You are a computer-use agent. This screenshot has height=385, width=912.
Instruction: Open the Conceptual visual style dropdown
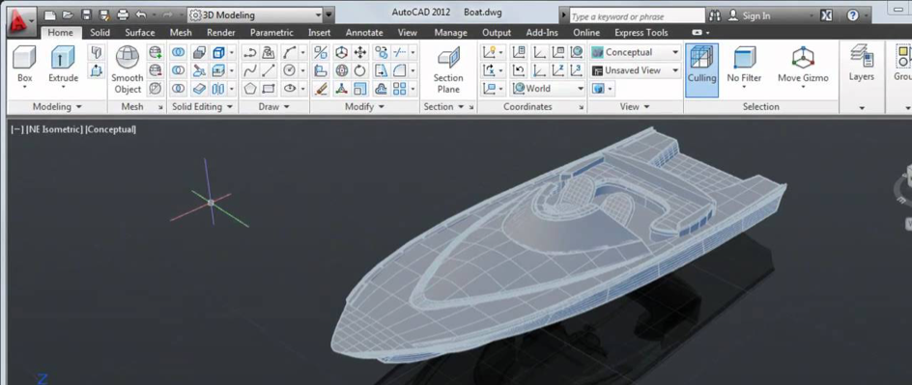[x=635, y=52]
